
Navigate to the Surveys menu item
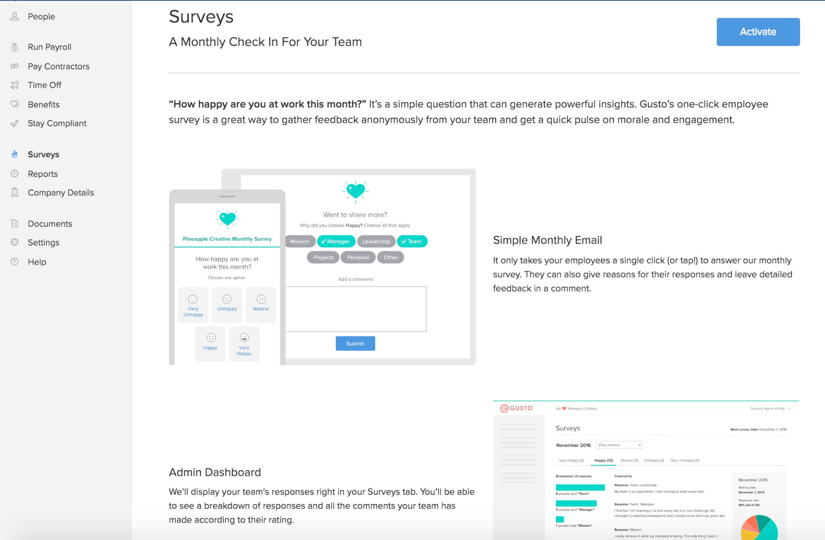coord(44,154)
